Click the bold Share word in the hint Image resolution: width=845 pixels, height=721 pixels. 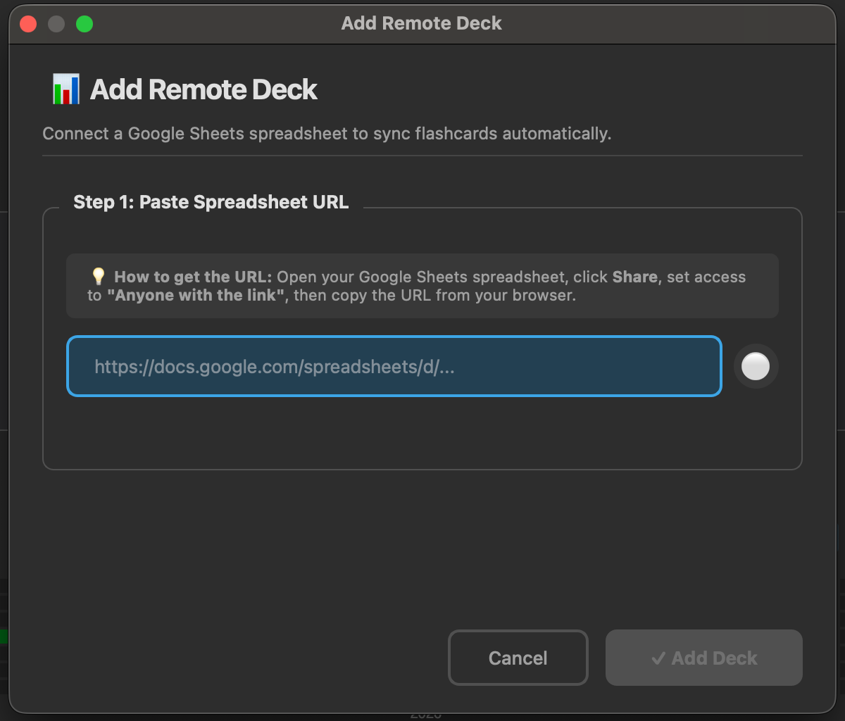click(x=634, y=277)
